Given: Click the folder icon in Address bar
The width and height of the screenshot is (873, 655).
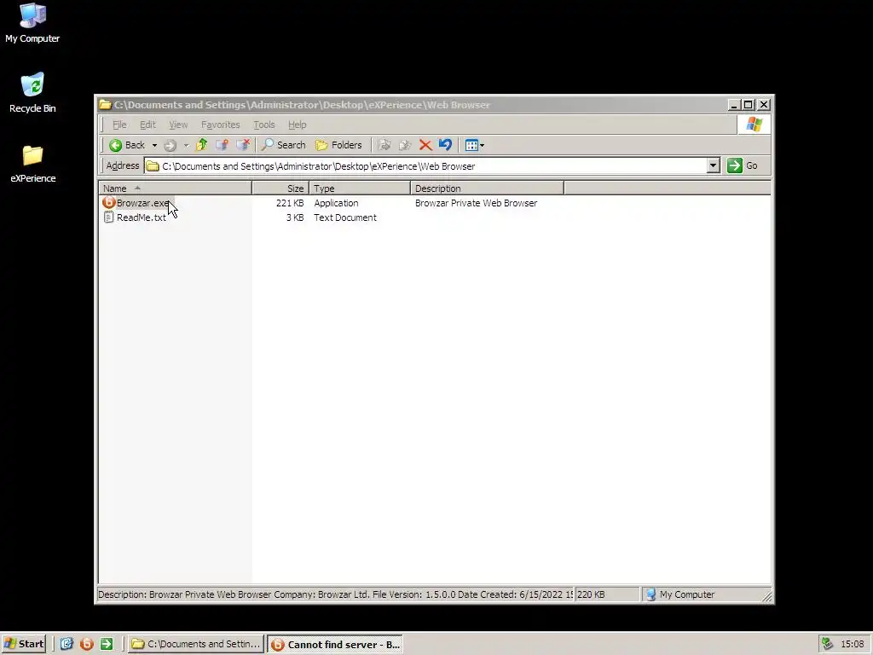Looking at the screenshot, I should (153, 166).
